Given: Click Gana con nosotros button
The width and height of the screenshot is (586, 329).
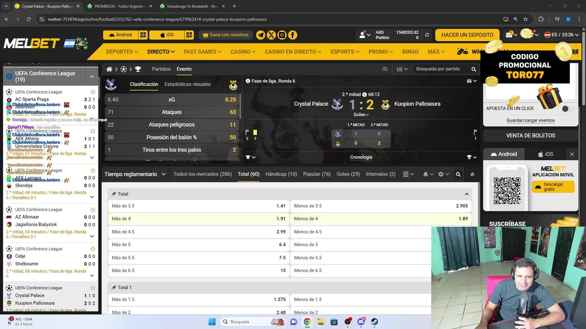Looking at the screenshot, I should [225, 35].
